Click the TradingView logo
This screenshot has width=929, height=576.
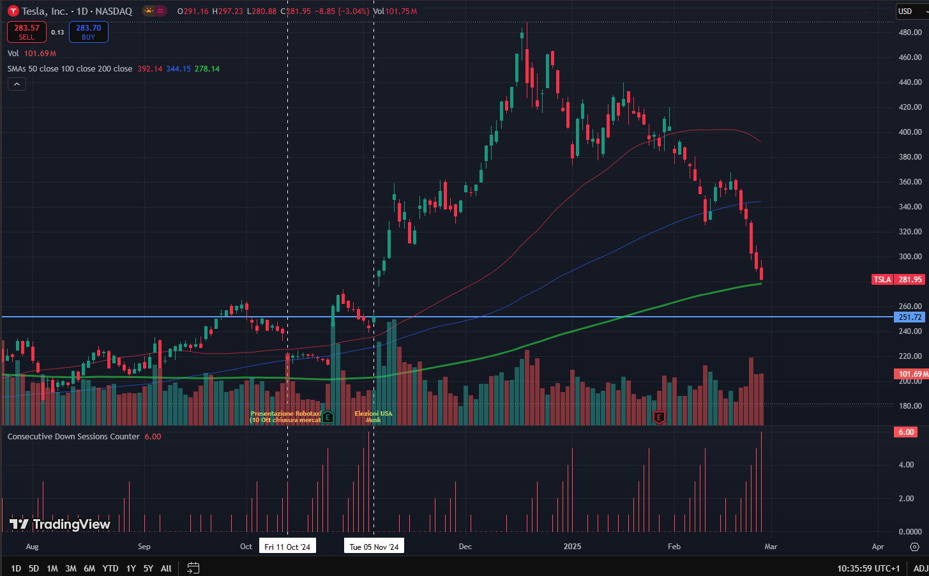[x=60, y=524]
